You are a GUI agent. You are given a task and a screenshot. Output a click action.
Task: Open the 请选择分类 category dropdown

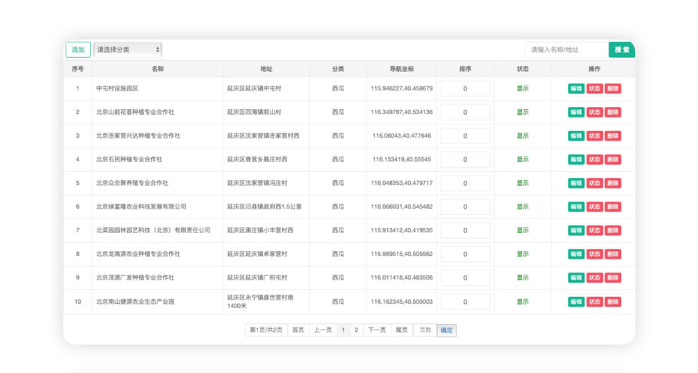pos(128,50)
